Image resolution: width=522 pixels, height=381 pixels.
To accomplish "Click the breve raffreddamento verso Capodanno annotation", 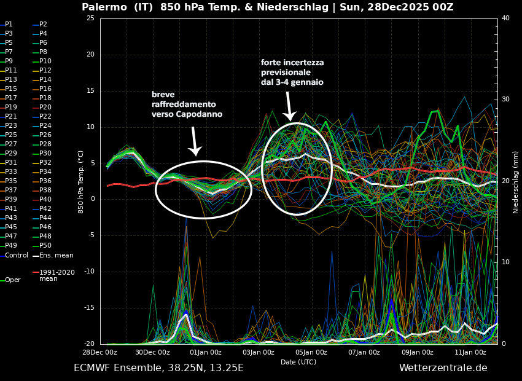I will tap(187, 104).
